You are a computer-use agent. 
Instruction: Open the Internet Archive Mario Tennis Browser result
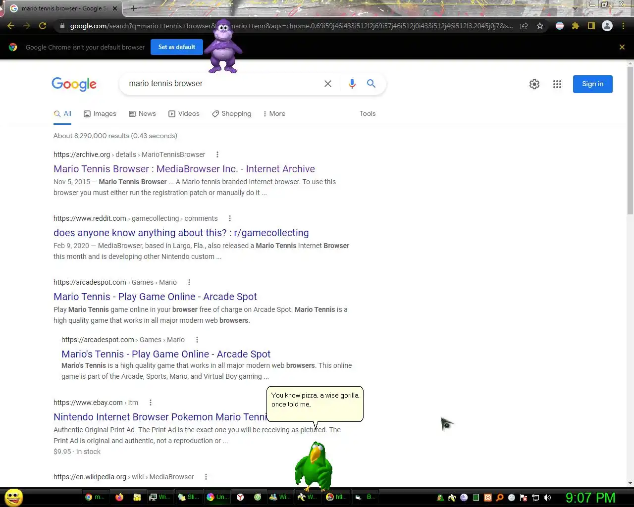click(x=184, y=169)
